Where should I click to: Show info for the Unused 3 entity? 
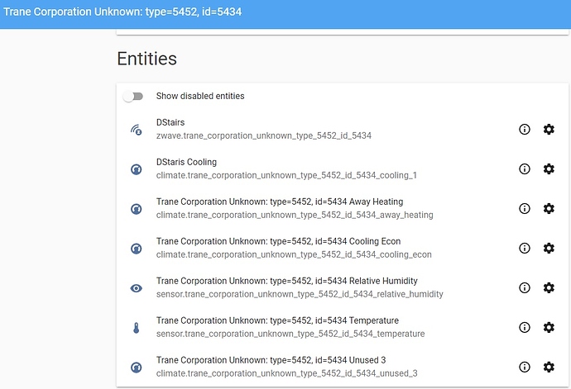(x=525, y=367)
